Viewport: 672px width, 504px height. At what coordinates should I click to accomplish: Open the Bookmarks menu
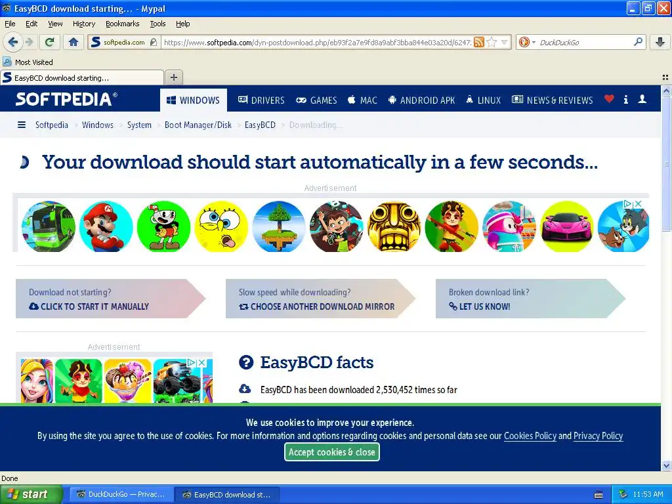pos(122,24)
